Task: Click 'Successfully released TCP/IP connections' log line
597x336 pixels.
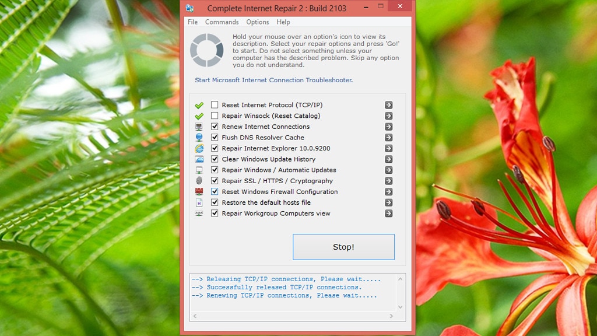Action: click(x=276, y=287)
